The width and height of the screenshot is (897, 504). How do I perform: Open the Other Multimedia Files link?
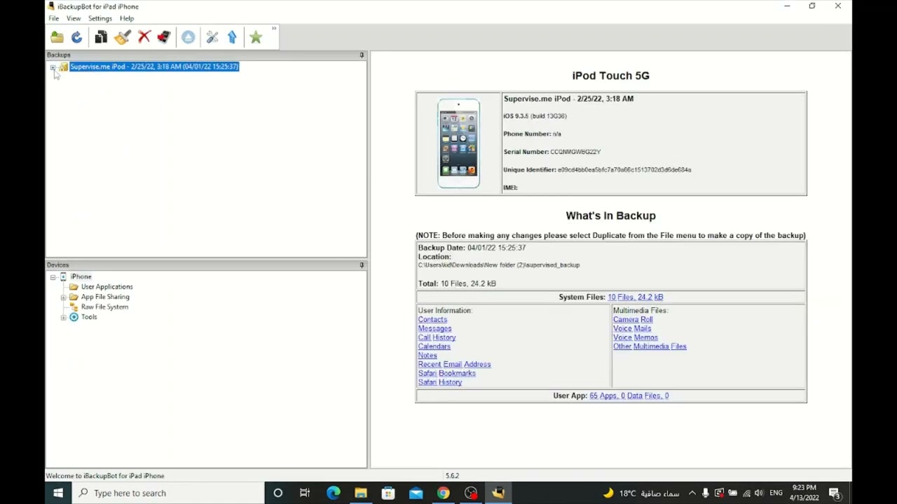coord(650,346)
